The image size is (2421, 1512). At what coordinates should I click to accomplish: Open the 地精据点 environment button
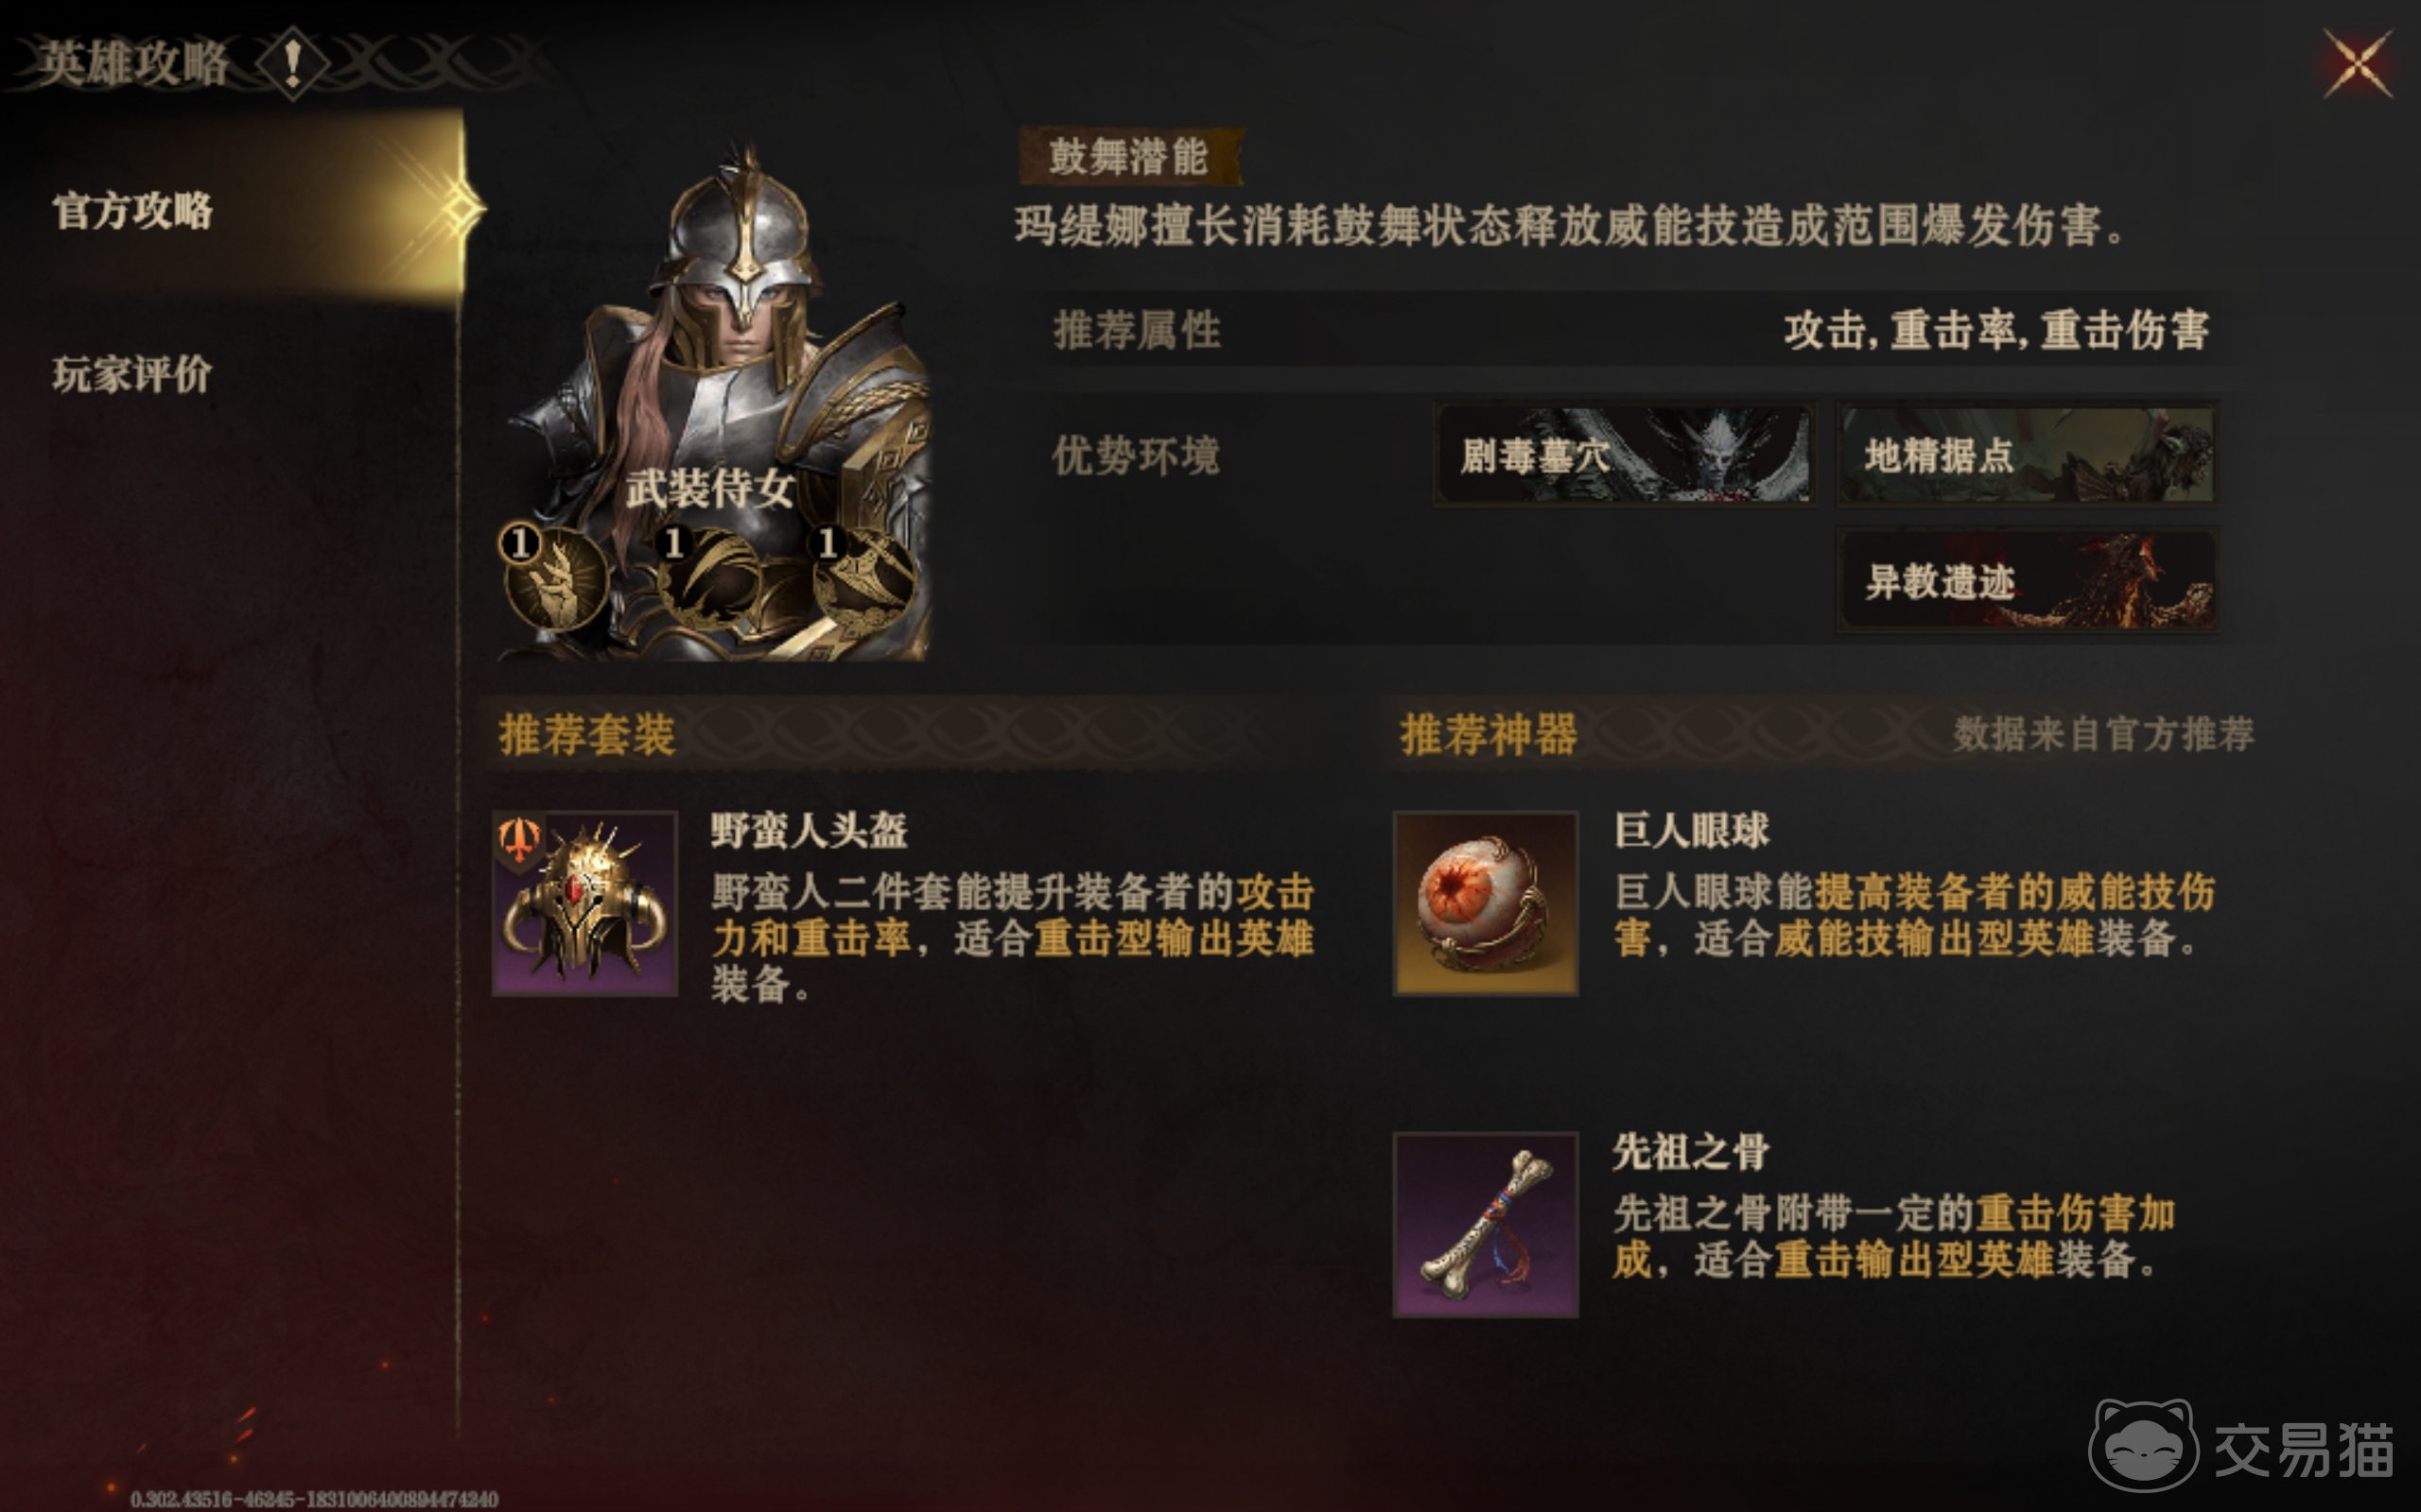click(2029, 455)
